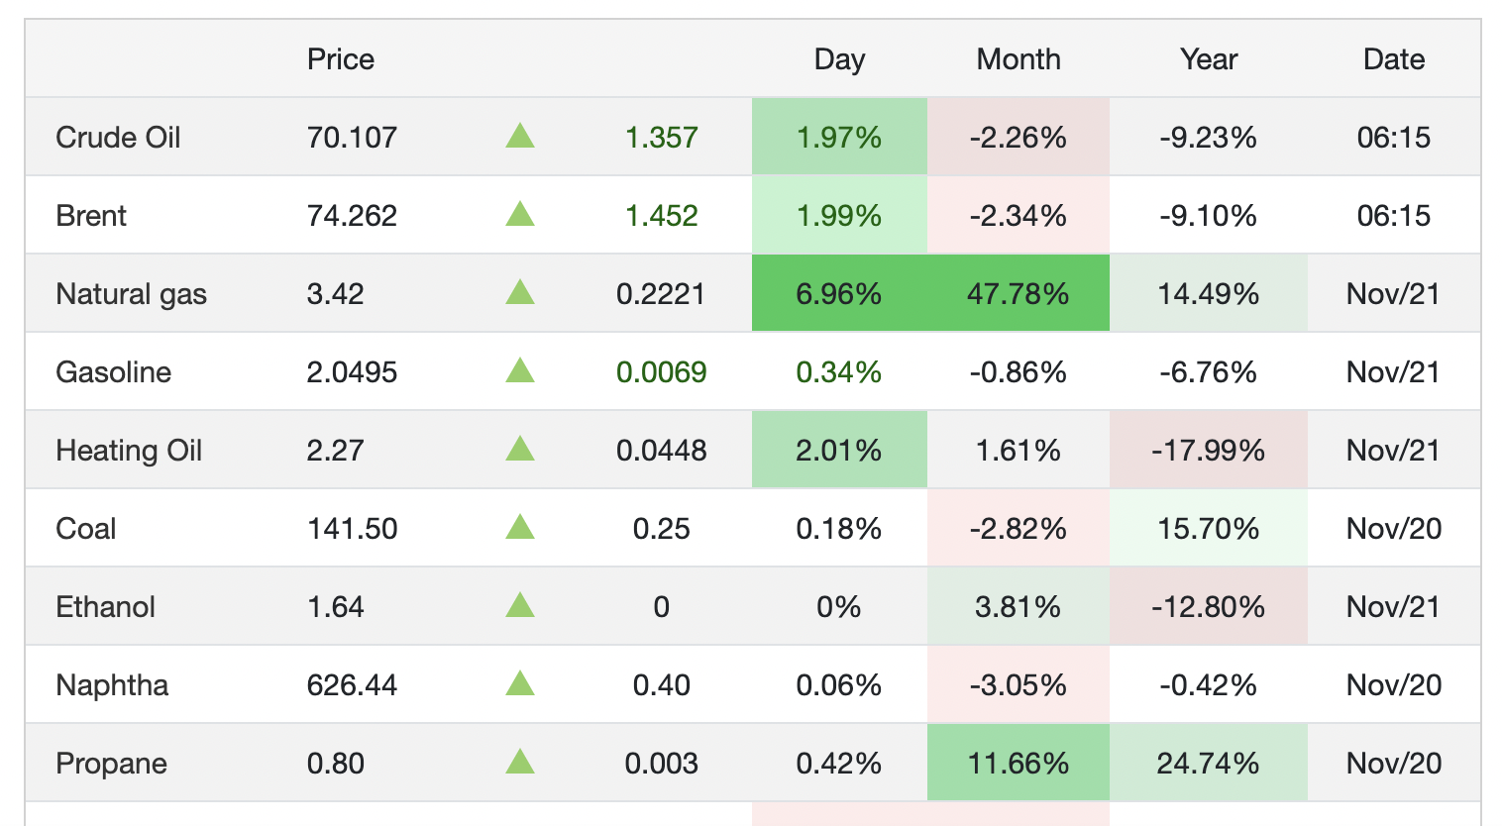Screen dimensions: 1502x826
Task: Sort by the Month column header
Action: (1019, 59)
